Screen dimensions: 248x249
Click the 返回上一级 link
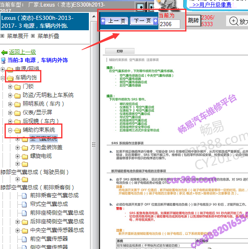pyautogui.click(x=22, y=52)
